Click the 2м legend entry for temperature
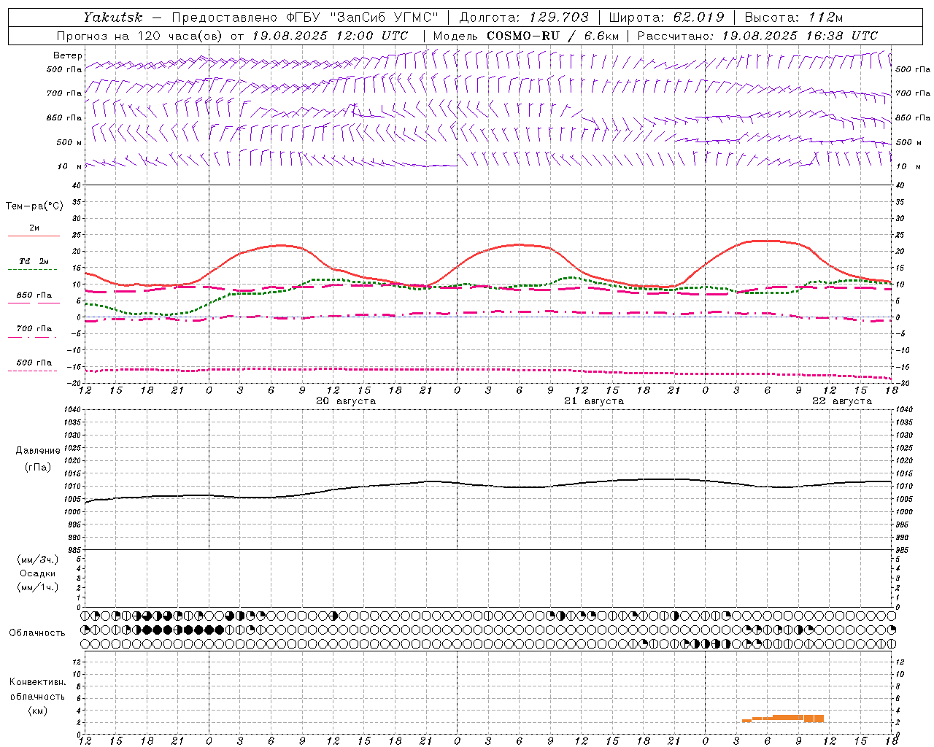934x747 pixels. [x=34, y=228]
